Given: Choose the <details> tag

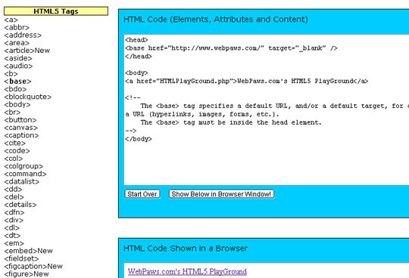Looking at the screenshot, I should [x=20, y=205].
